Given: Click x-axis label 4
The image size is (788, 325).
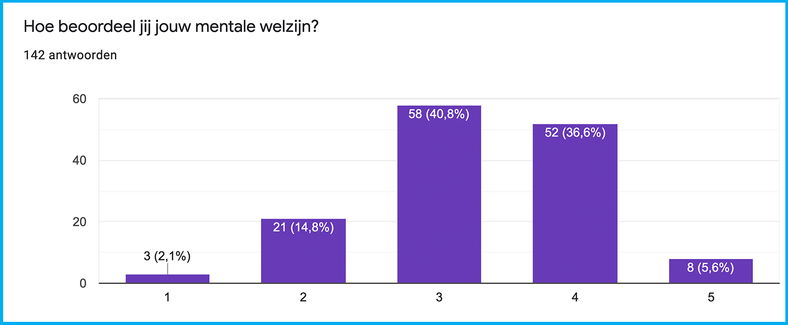Looking at the screenshot, I should click(x=575, y=297).
